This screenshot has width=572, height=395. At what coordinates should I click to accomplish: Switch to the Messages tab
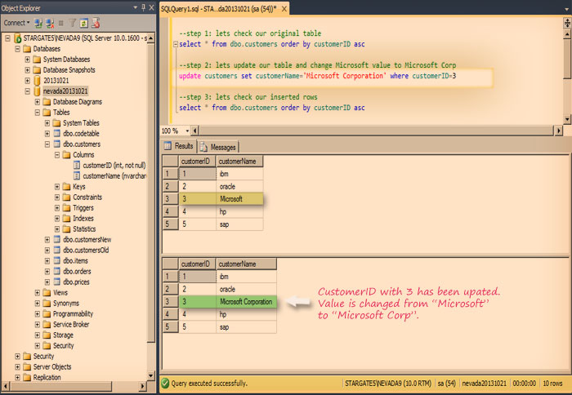click(x=218, y=147)
